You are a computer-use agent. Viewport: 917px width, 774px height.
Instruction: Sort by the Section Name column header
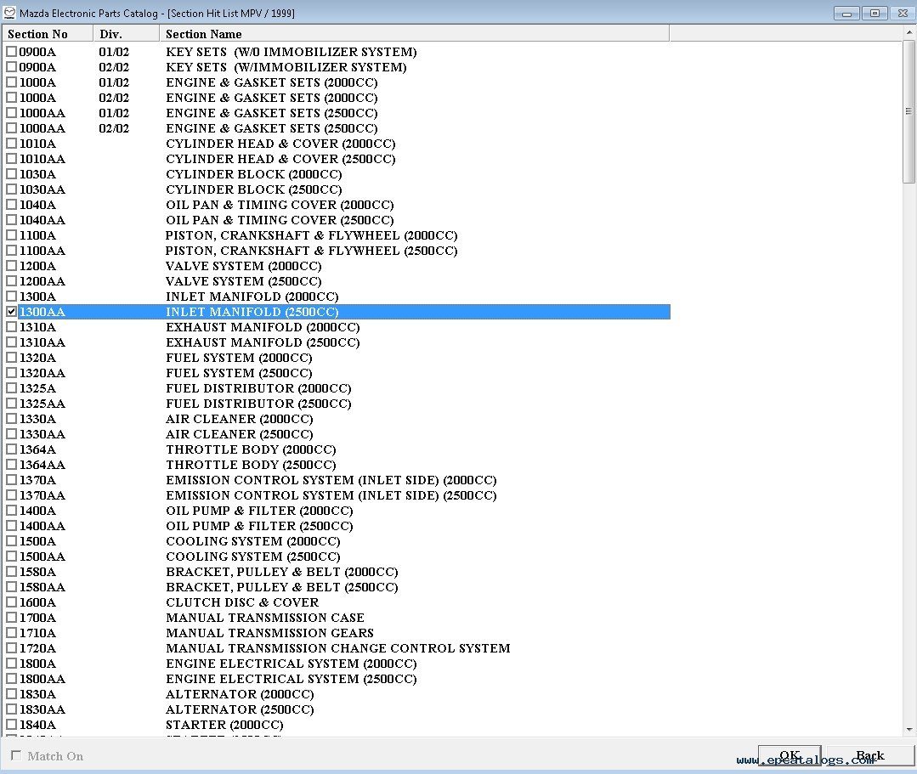pos(414,34)
